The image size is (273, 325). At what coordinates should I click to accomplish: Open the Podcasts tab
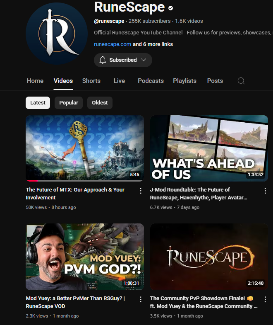click(151, 81)
